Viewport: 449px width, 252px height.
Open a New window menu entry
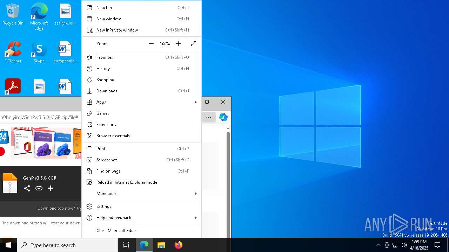[x=141, y=19]
